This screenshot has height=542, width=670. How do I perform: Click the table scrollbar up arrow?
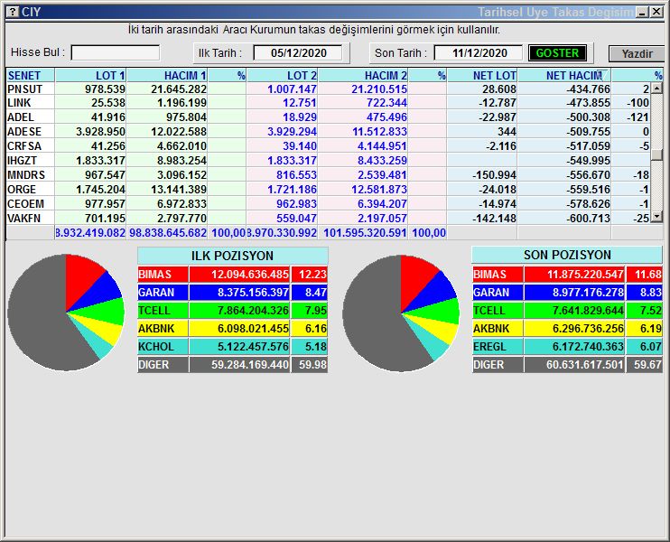tap(657, 89)
